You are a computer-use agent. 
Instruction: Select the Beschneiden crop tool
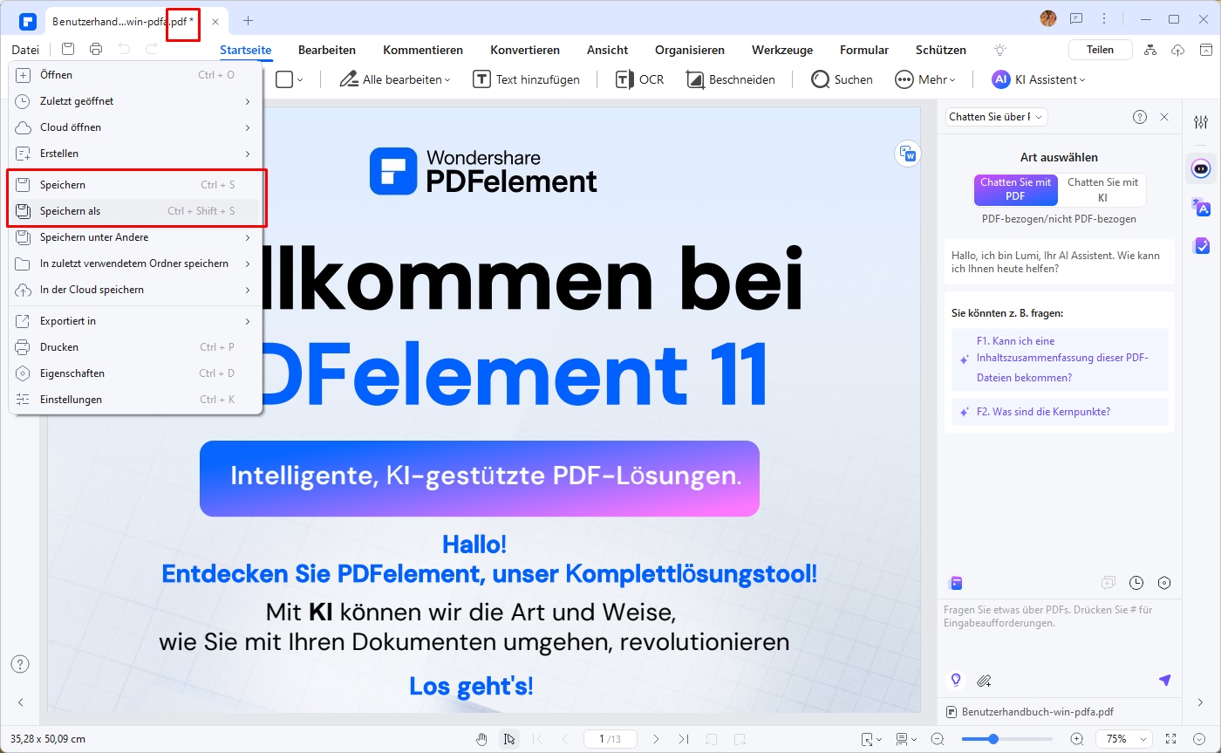[x=730, y=79]
